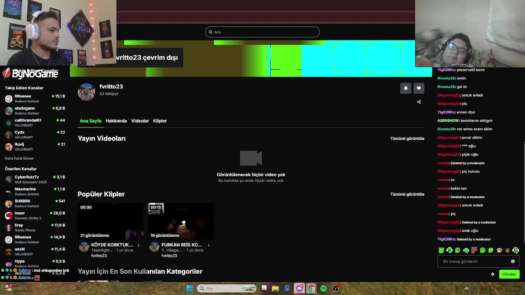Click the heart follow icon

coord(419,88)
